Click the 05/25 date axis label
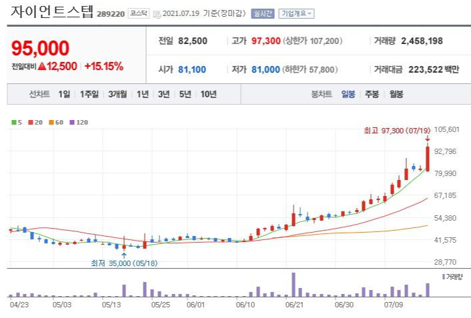The width and height of the screenshot is (471, 318). (x=160, y=305)
